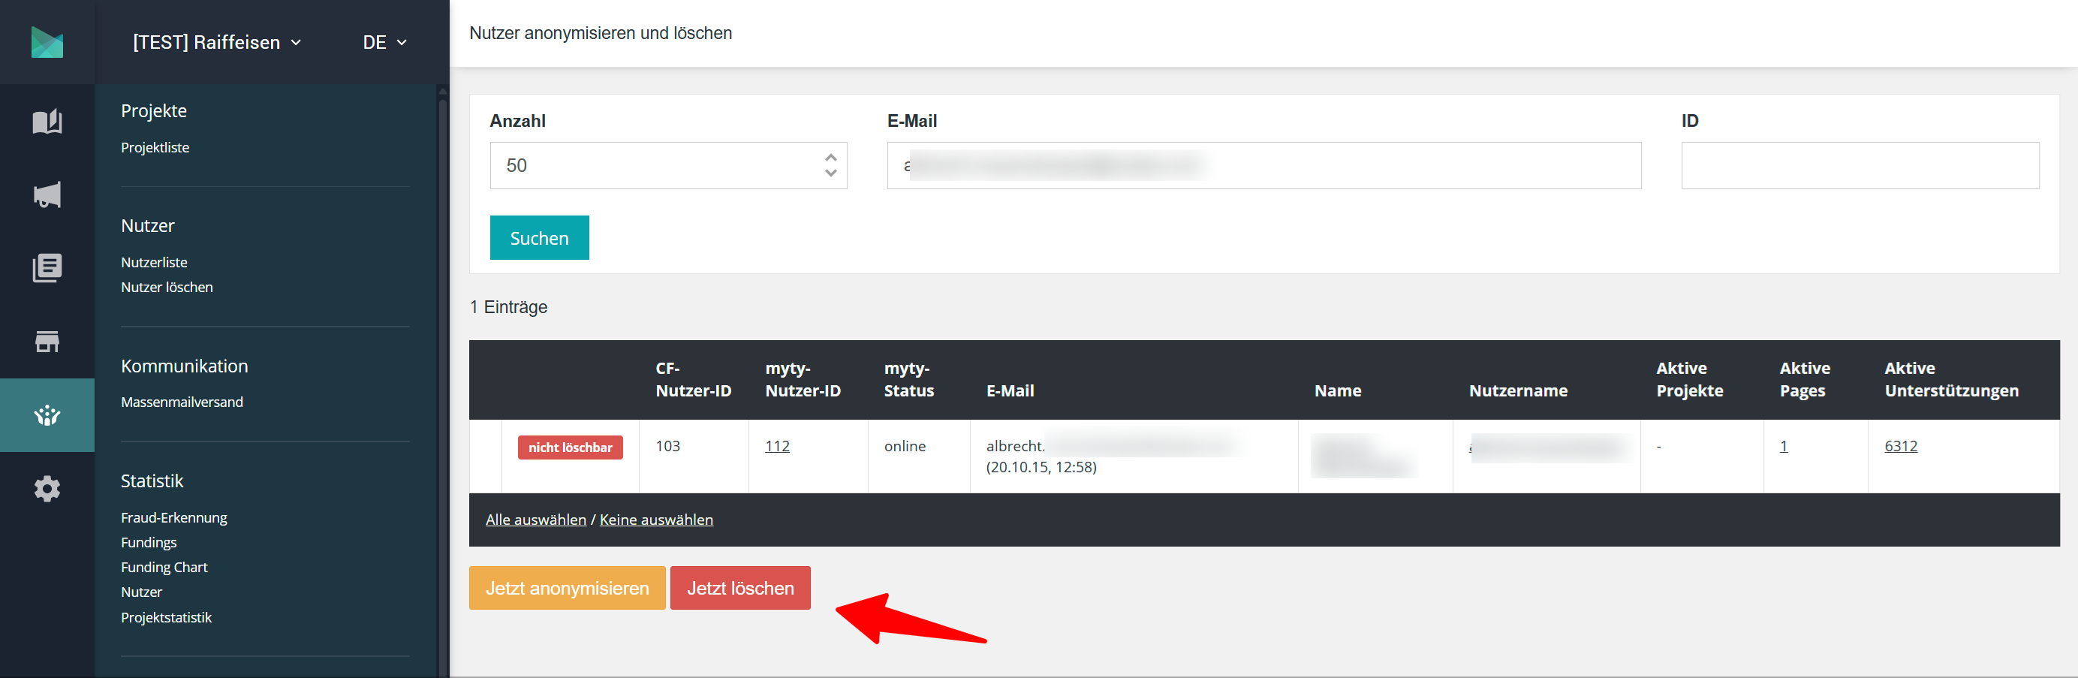Open the store icon in sidebar

47,342
